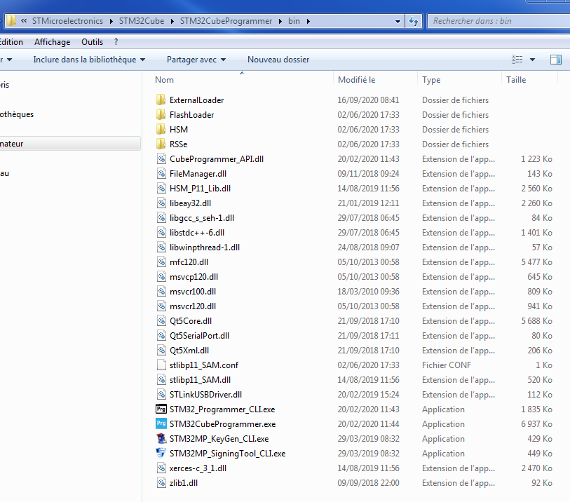Expand arrow after STM32Cube in path
The image size is (570, 502).
coord(172,22)
